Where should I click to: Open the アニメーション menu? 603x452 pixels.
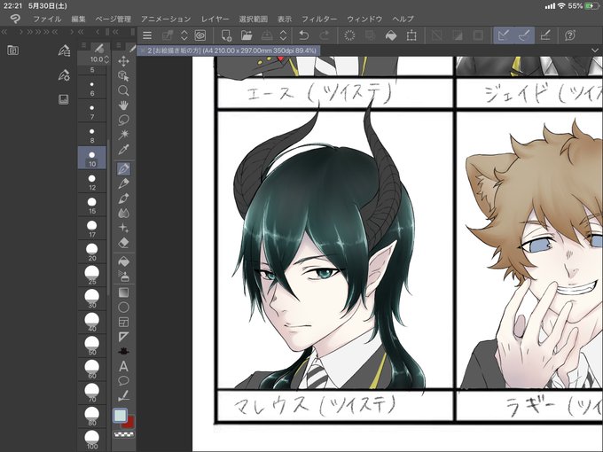(x=166, y=19)
